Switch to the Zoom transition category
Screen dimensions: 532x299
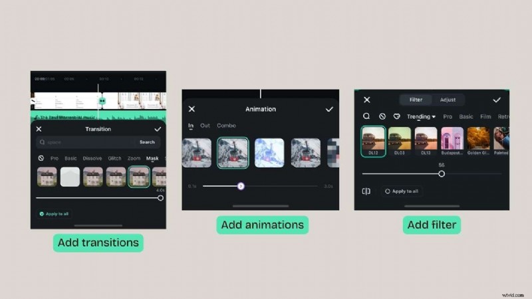pyautogui.click(x=134, y=158)
